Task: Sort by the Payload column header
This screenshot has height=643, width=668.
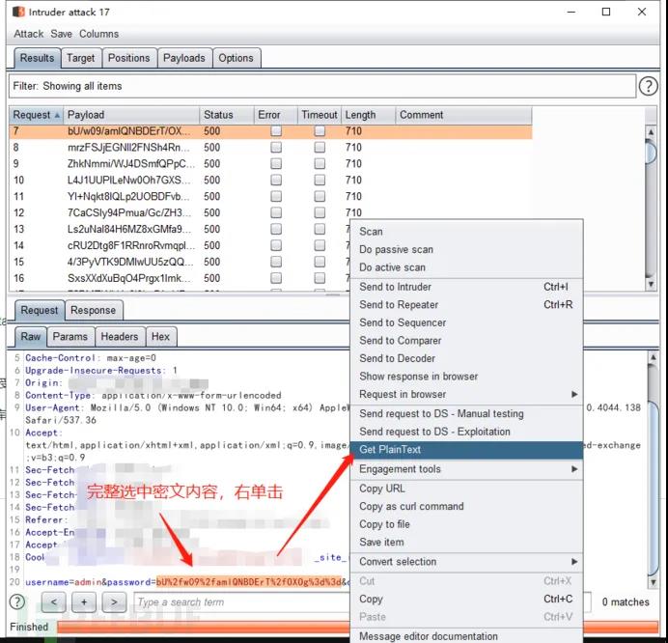Action: [x=131, y=115]
